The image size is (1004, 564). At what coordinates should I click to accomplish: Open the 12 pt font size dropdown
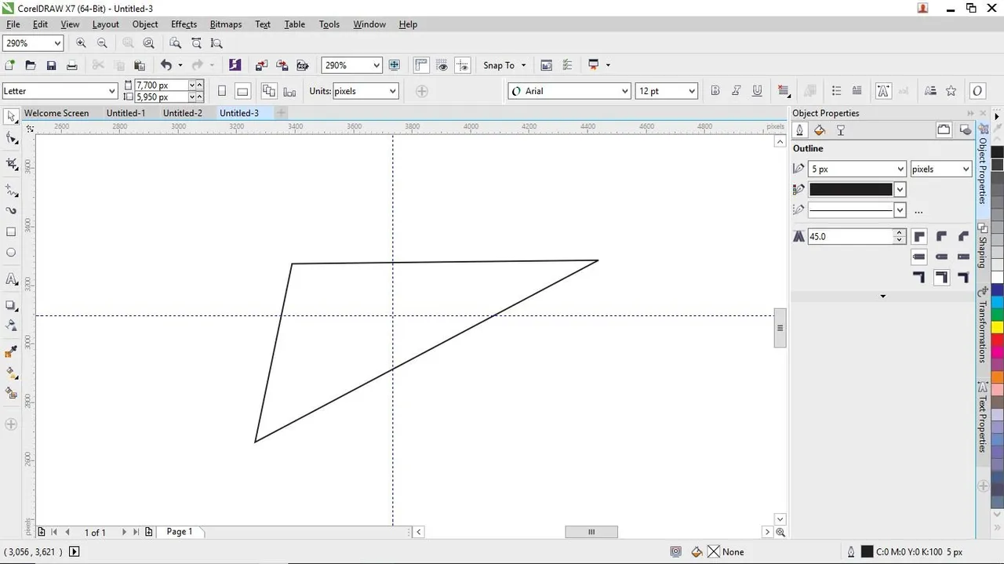[691, 91]
